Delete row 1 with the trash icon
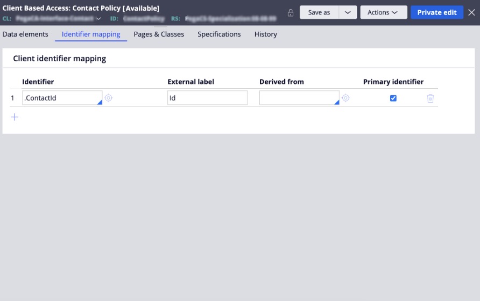The image size is (480, 301). click(430, 98)
